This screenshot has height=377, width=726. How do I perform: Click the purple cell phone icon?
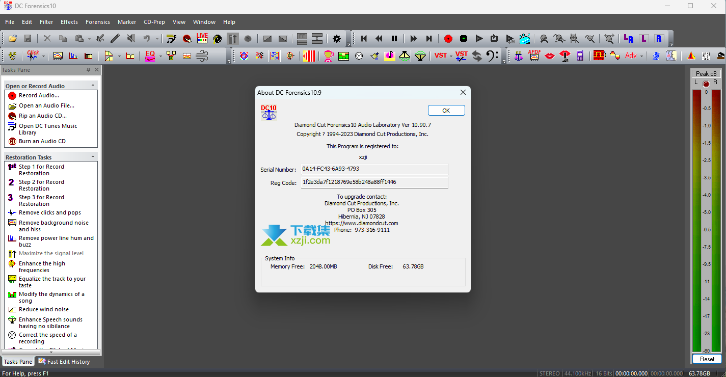(580, 56)
